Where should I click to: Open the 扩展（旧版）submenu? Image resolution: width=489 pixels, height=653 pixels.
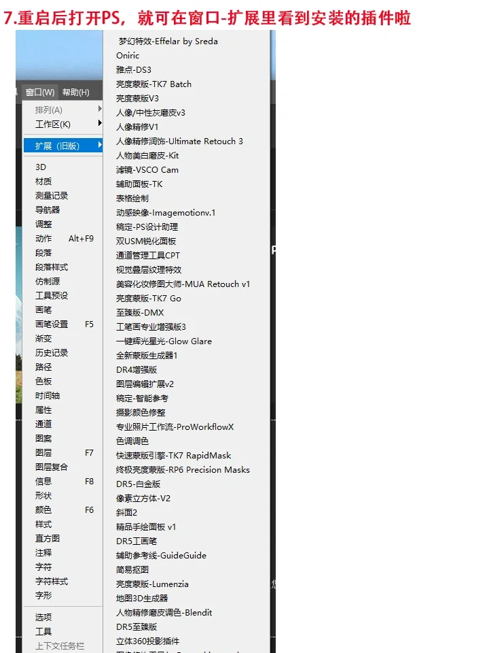(63, 146)
